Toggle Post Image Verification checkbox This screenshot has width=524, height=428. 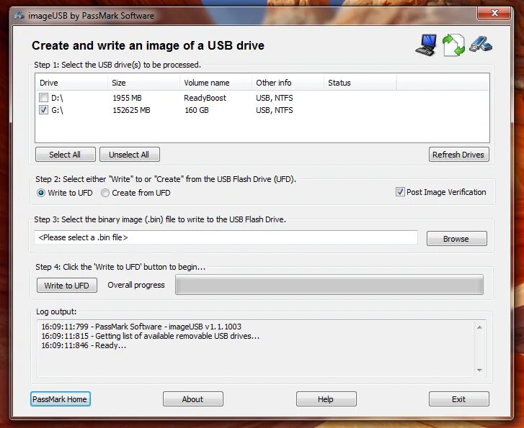[x=400, y=192]
